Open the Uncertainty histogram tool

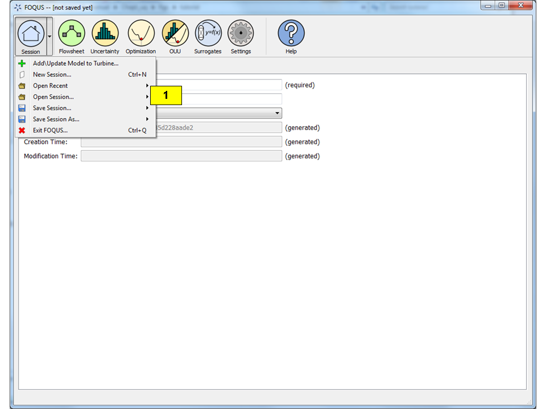point(105,34)
